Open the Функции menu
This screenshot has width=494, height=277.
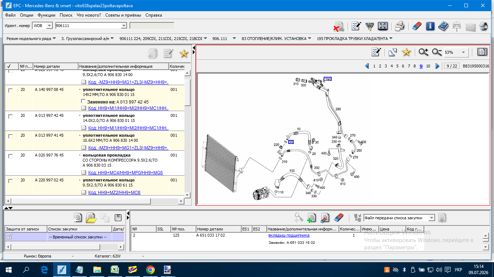46,15
